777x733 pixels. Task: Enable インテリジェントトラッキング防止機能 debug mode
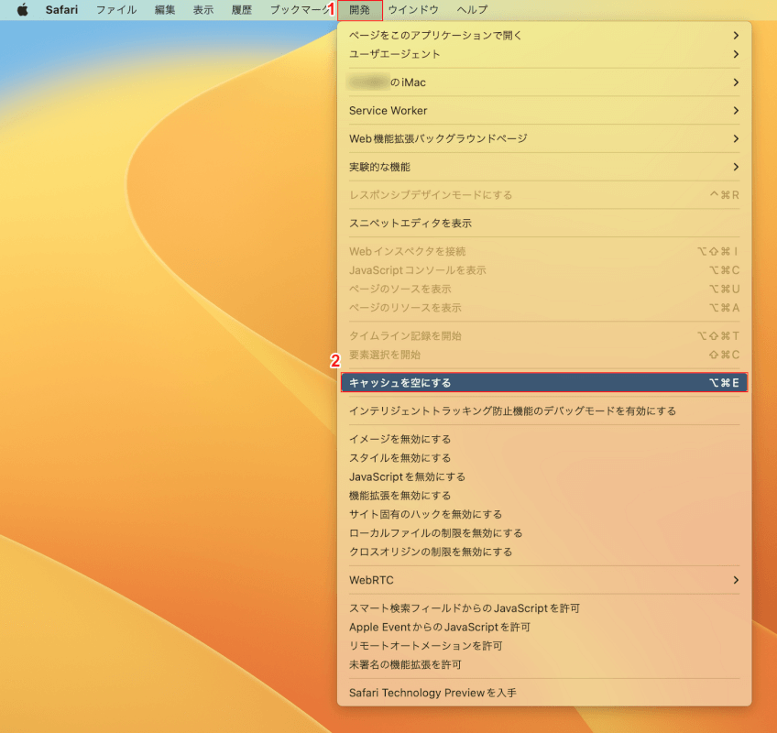(544, 411)
